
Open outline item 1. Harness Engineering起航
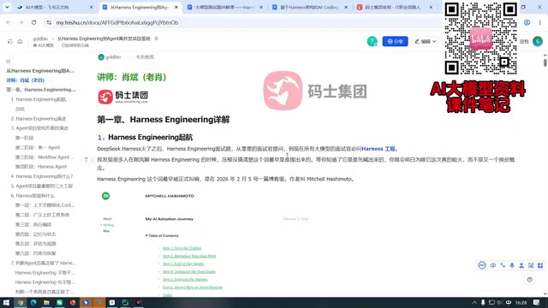(39, 99)
